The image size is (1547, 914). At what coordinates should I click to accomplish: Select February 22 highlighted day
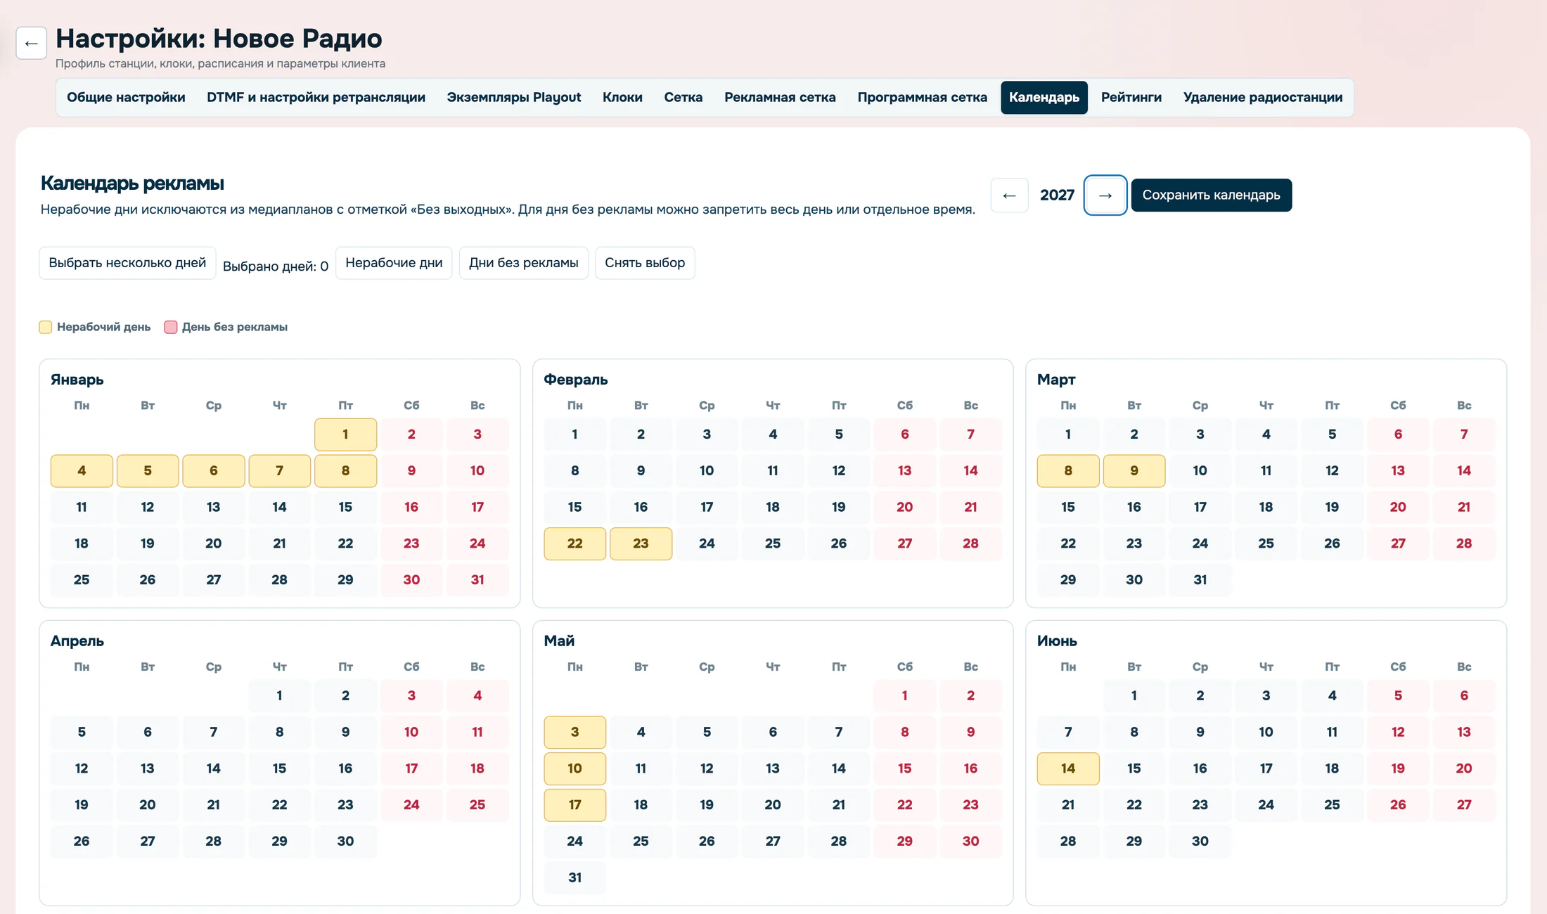[x=574, y=543]
